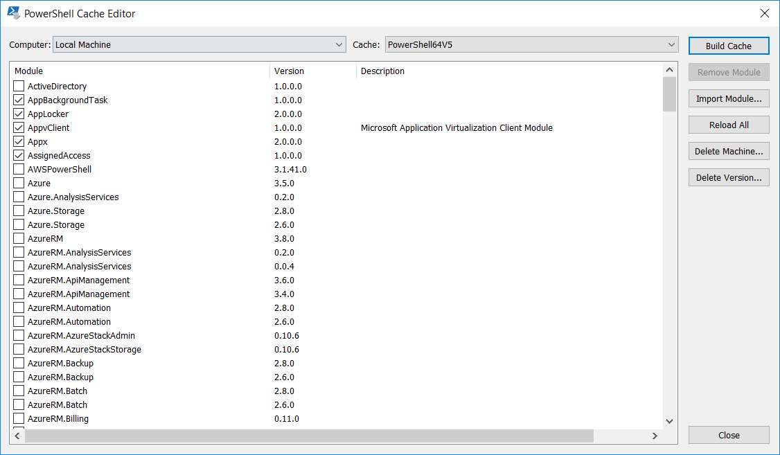Check the AzureRM.Batch version 2.6.0 checkbox
The image size is (780, 455).
(19, 405)
